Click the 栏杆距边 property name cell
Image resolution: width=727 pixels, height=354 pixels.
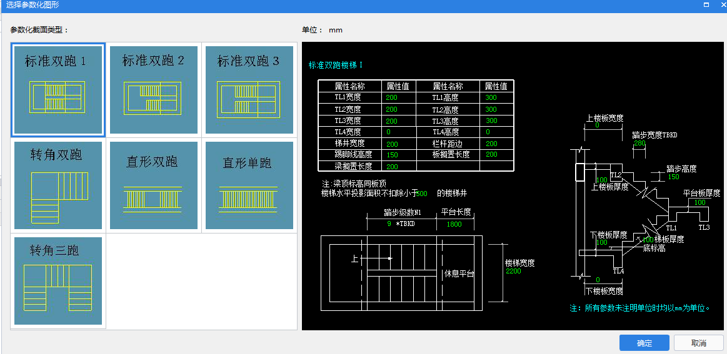pos(448,144)
